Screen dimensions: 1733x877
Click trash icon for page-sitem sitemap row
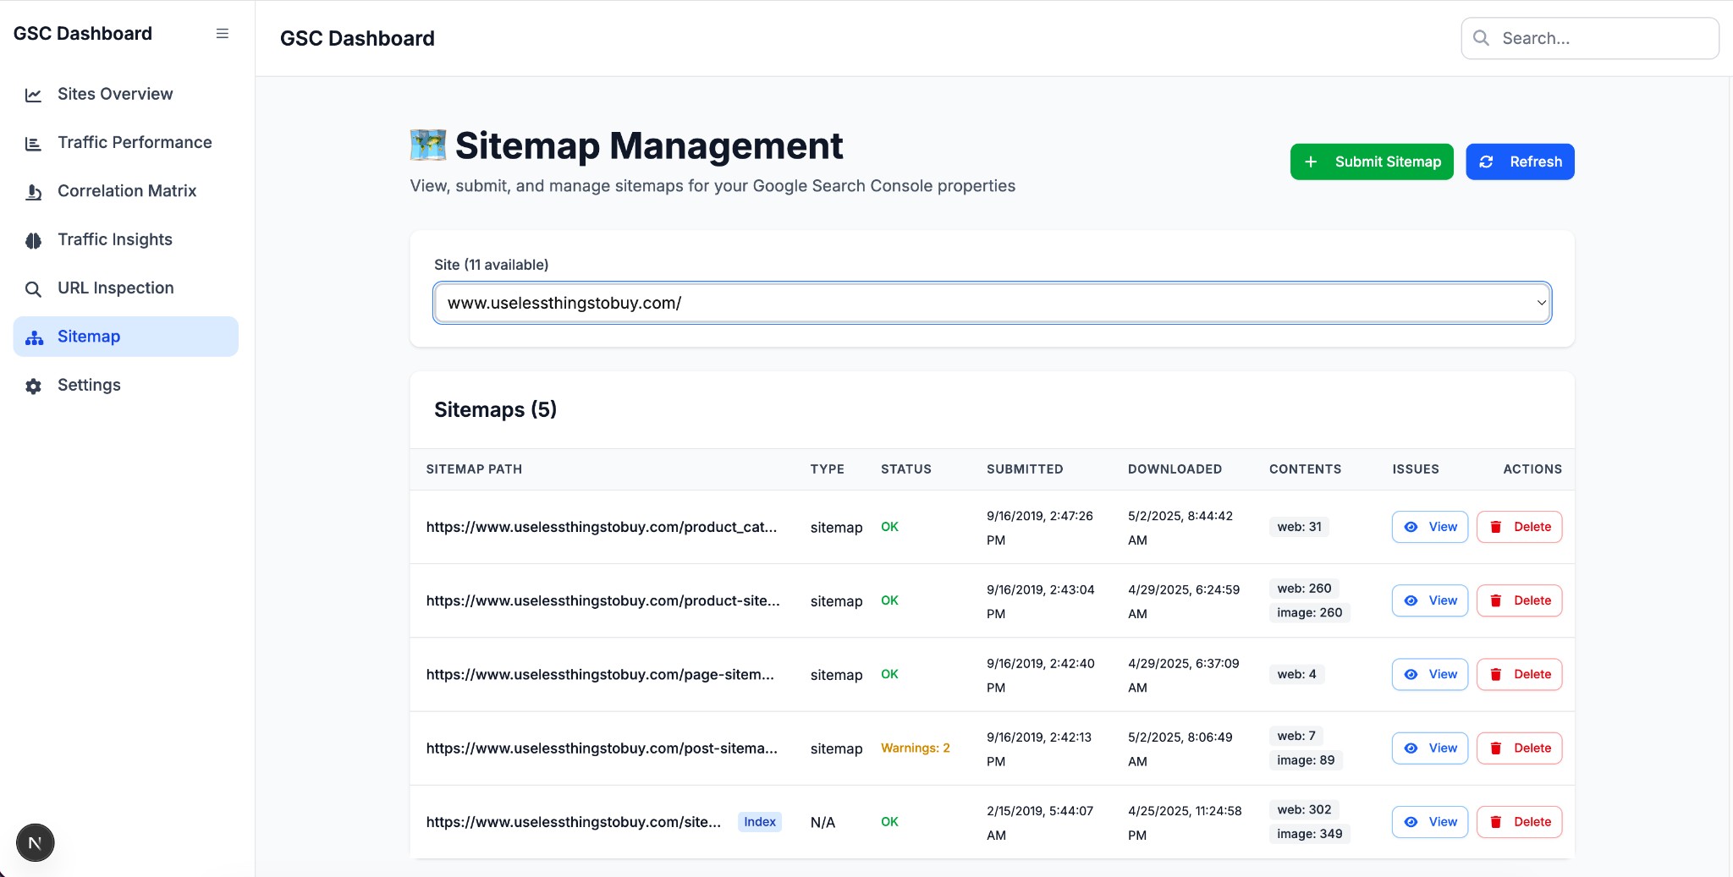(x=1495, y=674)
